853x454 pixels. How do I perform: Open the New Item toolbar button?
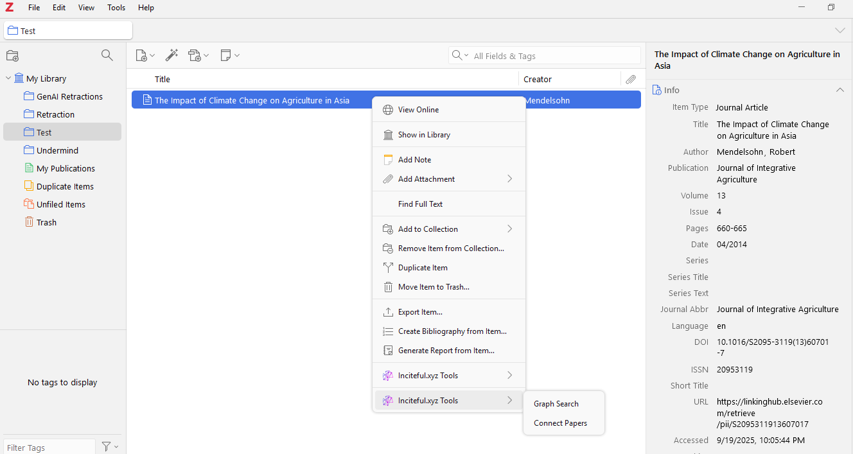[x=145, y=56]
